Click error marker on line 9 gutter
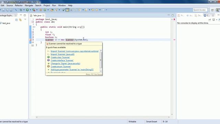 (30, 40)
